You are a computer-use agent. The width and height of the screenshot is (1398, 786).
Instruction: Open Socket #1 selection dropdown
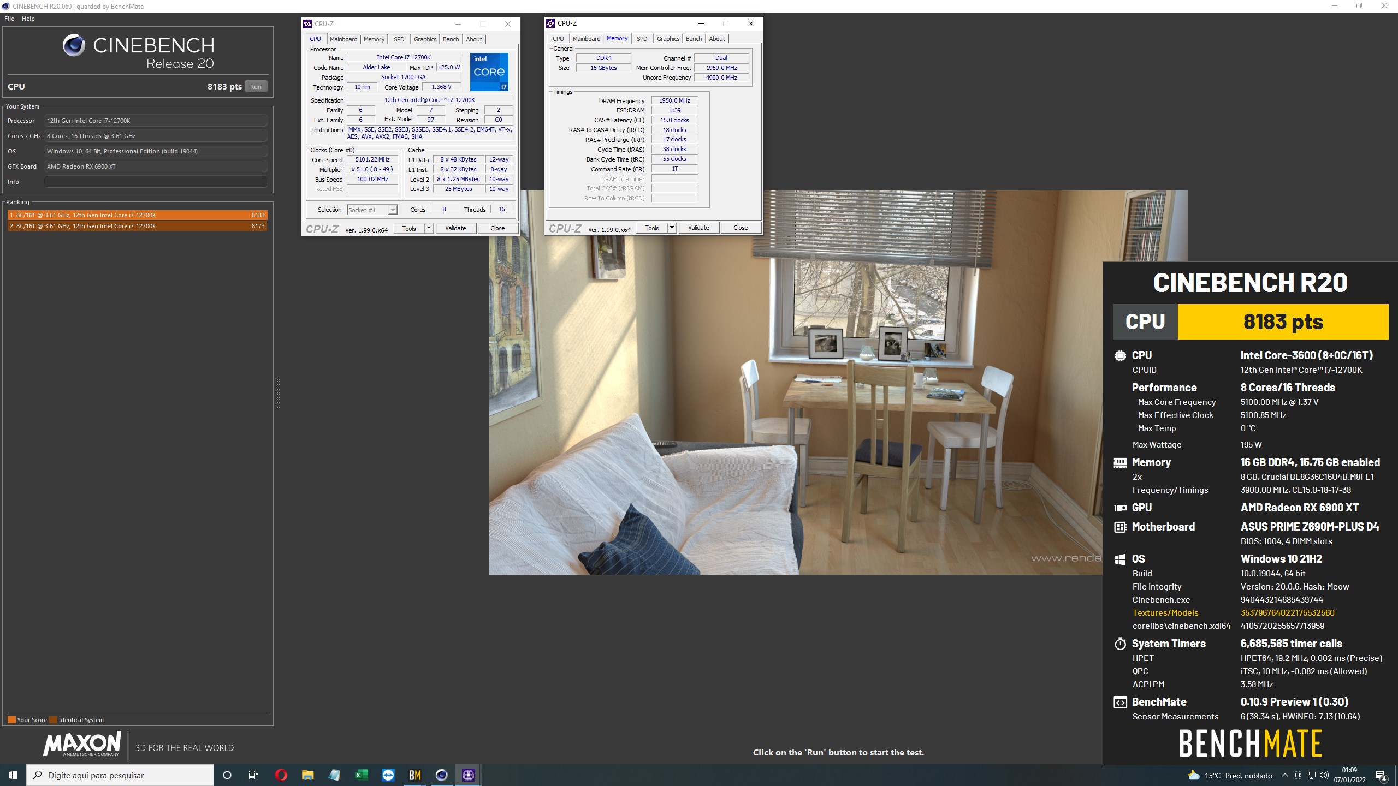pos(372,210)
